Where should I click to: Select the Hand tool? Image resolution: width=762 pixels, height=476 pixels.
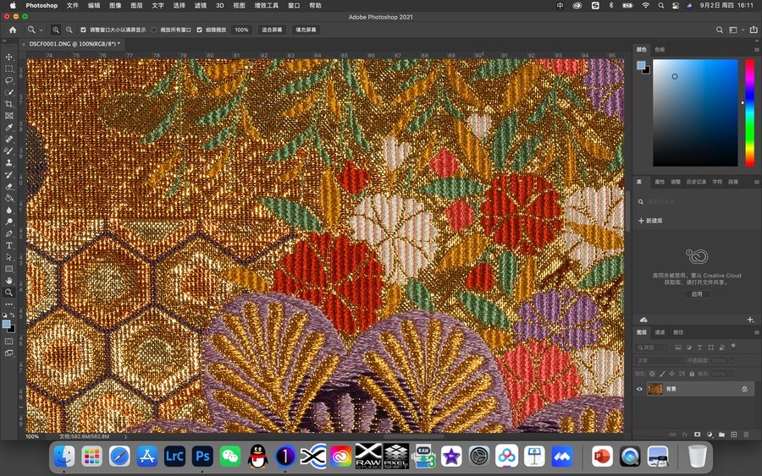click(x=9, y=280)
